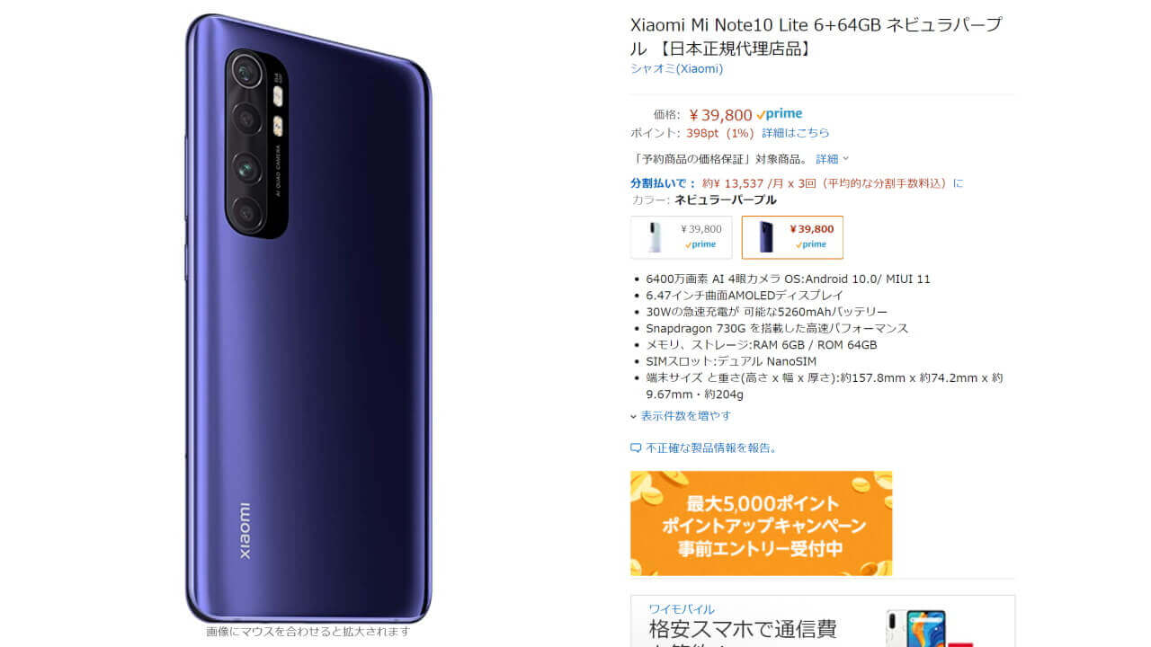The height and width of the screenshot is (647, 1151).
Task: Open 詳細はこちら points details link
Action: [796, 133]
